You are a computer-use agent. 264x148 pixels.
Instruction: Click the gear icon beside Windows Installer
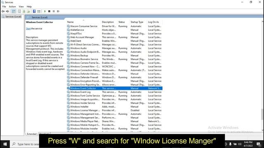[68, 106]
